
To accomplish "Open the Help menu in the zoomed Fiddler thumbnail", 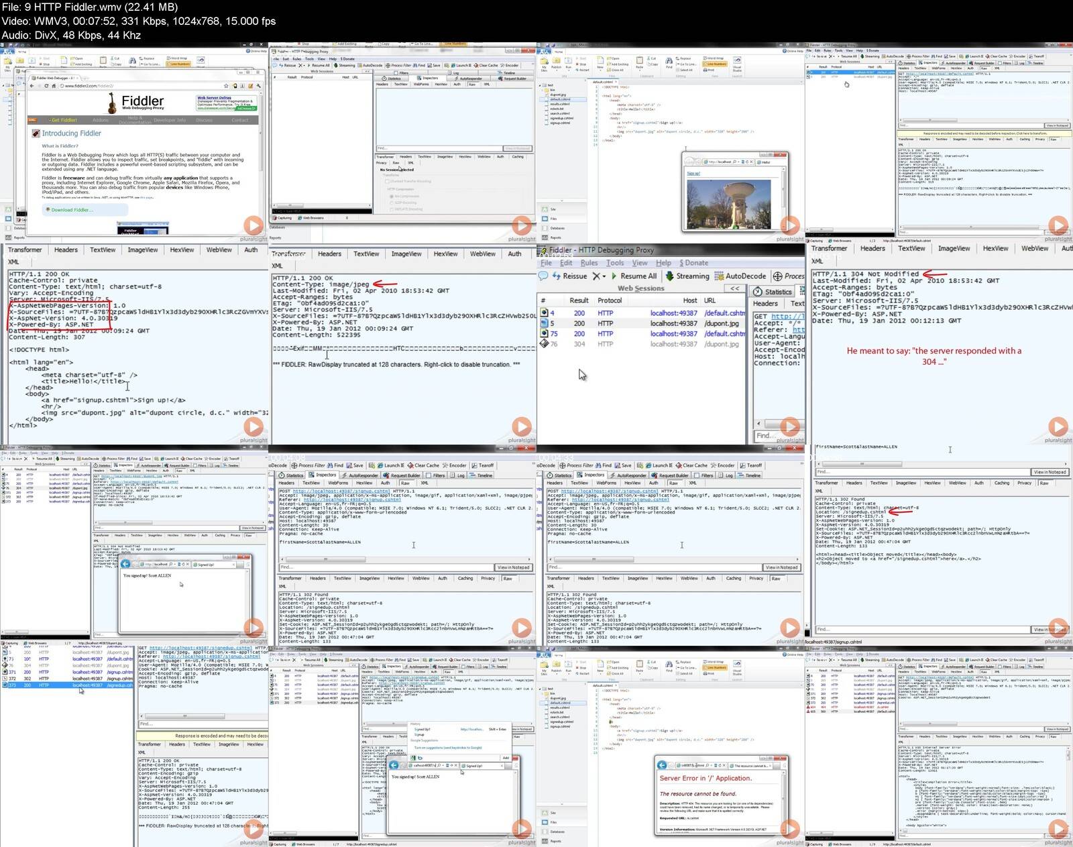I will click(663, 263).
